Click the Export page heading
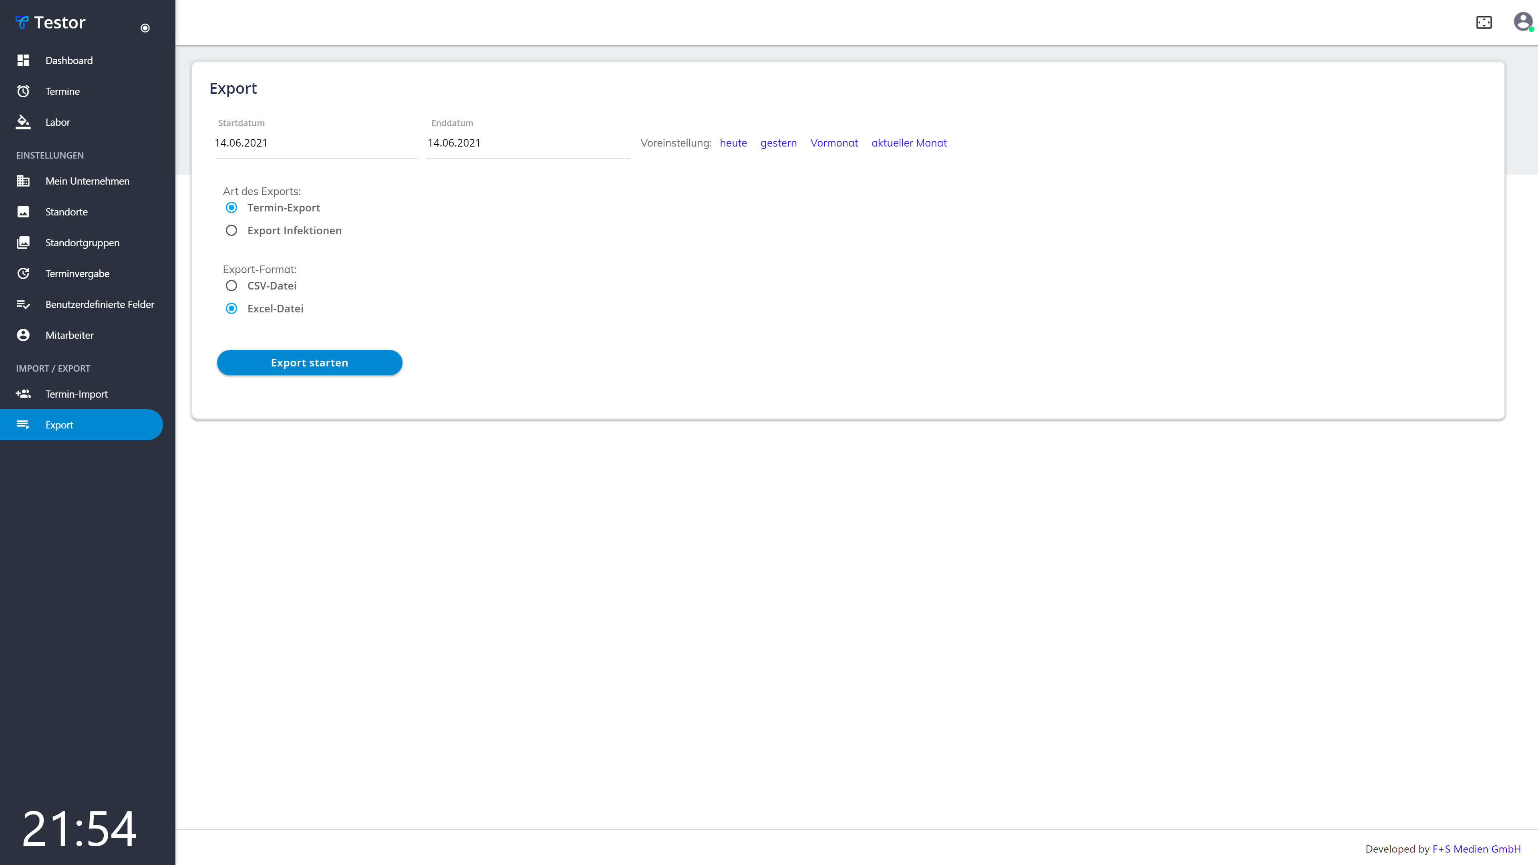The width and height of the screenshot is (1538, 865). click(233, 89)
